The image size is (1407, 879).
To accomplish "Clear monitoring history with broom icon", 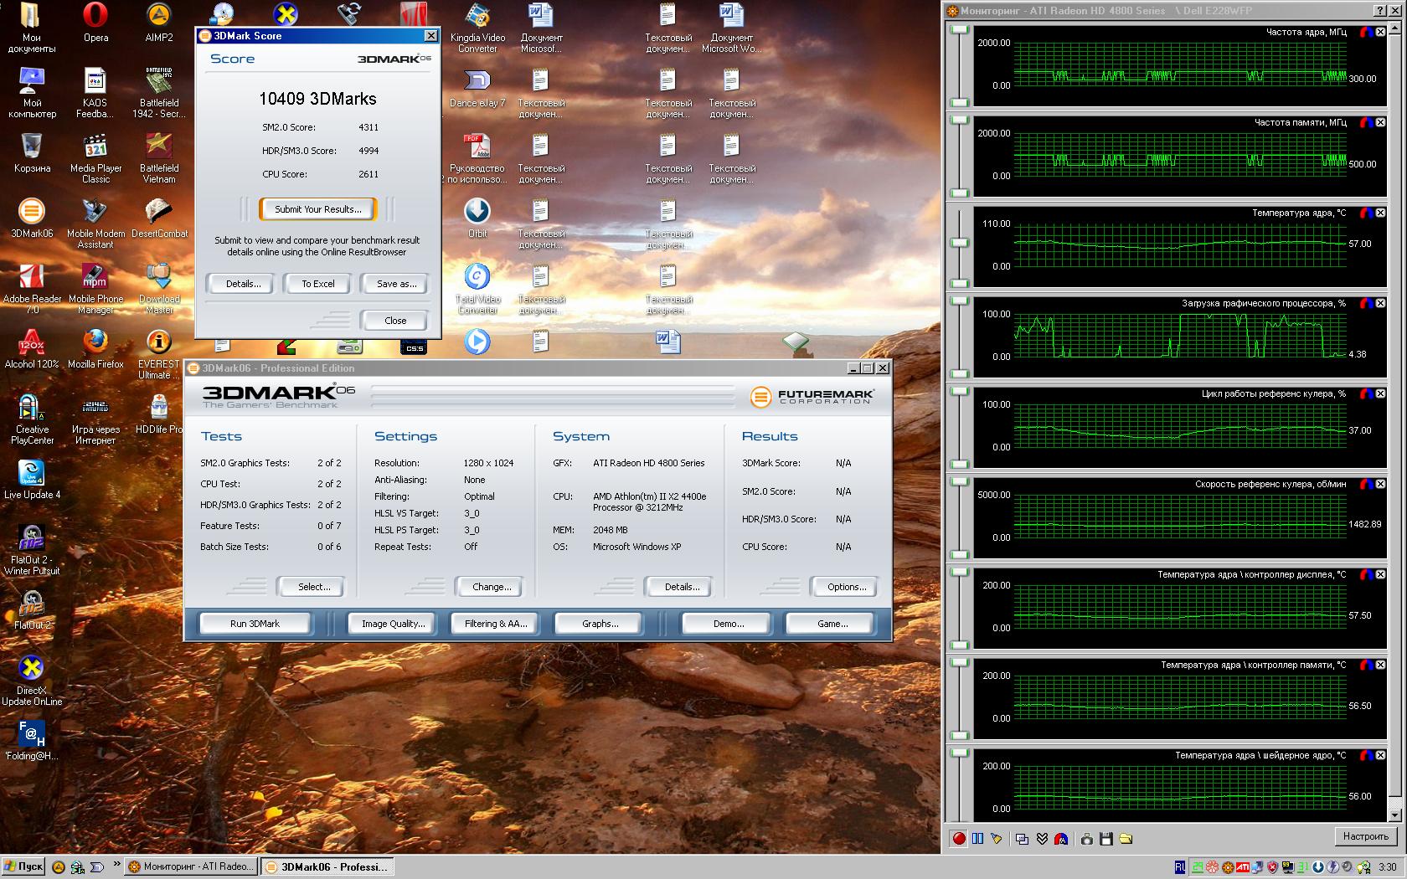I will [x=996, y=838].
